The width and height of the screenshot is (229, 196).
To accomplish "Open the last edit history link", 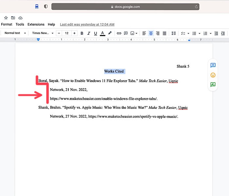I will pyautogui.click(x=87, y=24).
